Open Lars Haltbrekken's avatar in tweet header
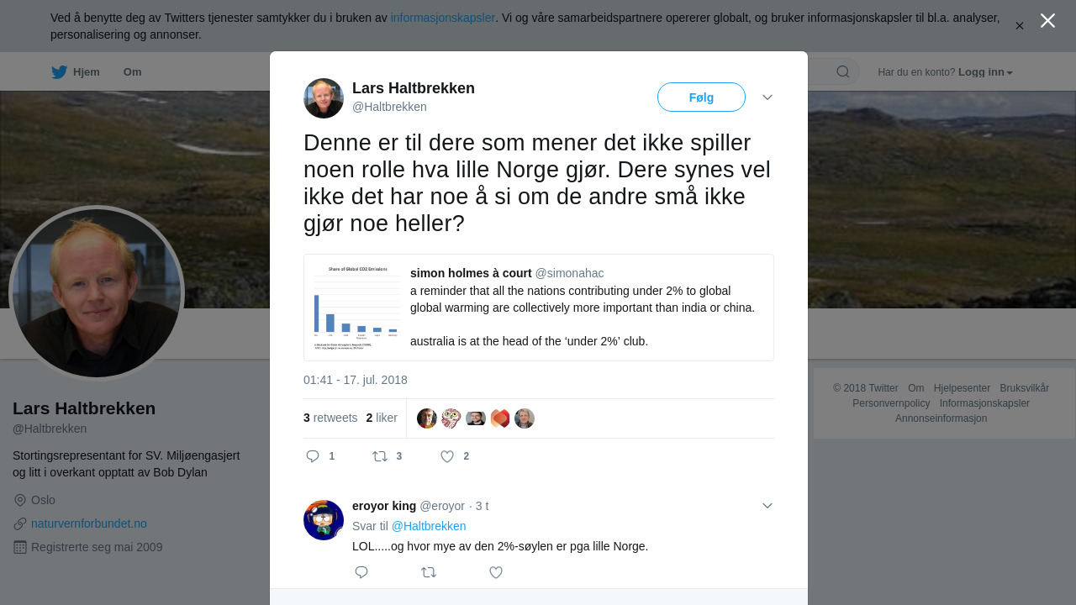Viewport: 1076px width, 605px height. coord(324,98)
